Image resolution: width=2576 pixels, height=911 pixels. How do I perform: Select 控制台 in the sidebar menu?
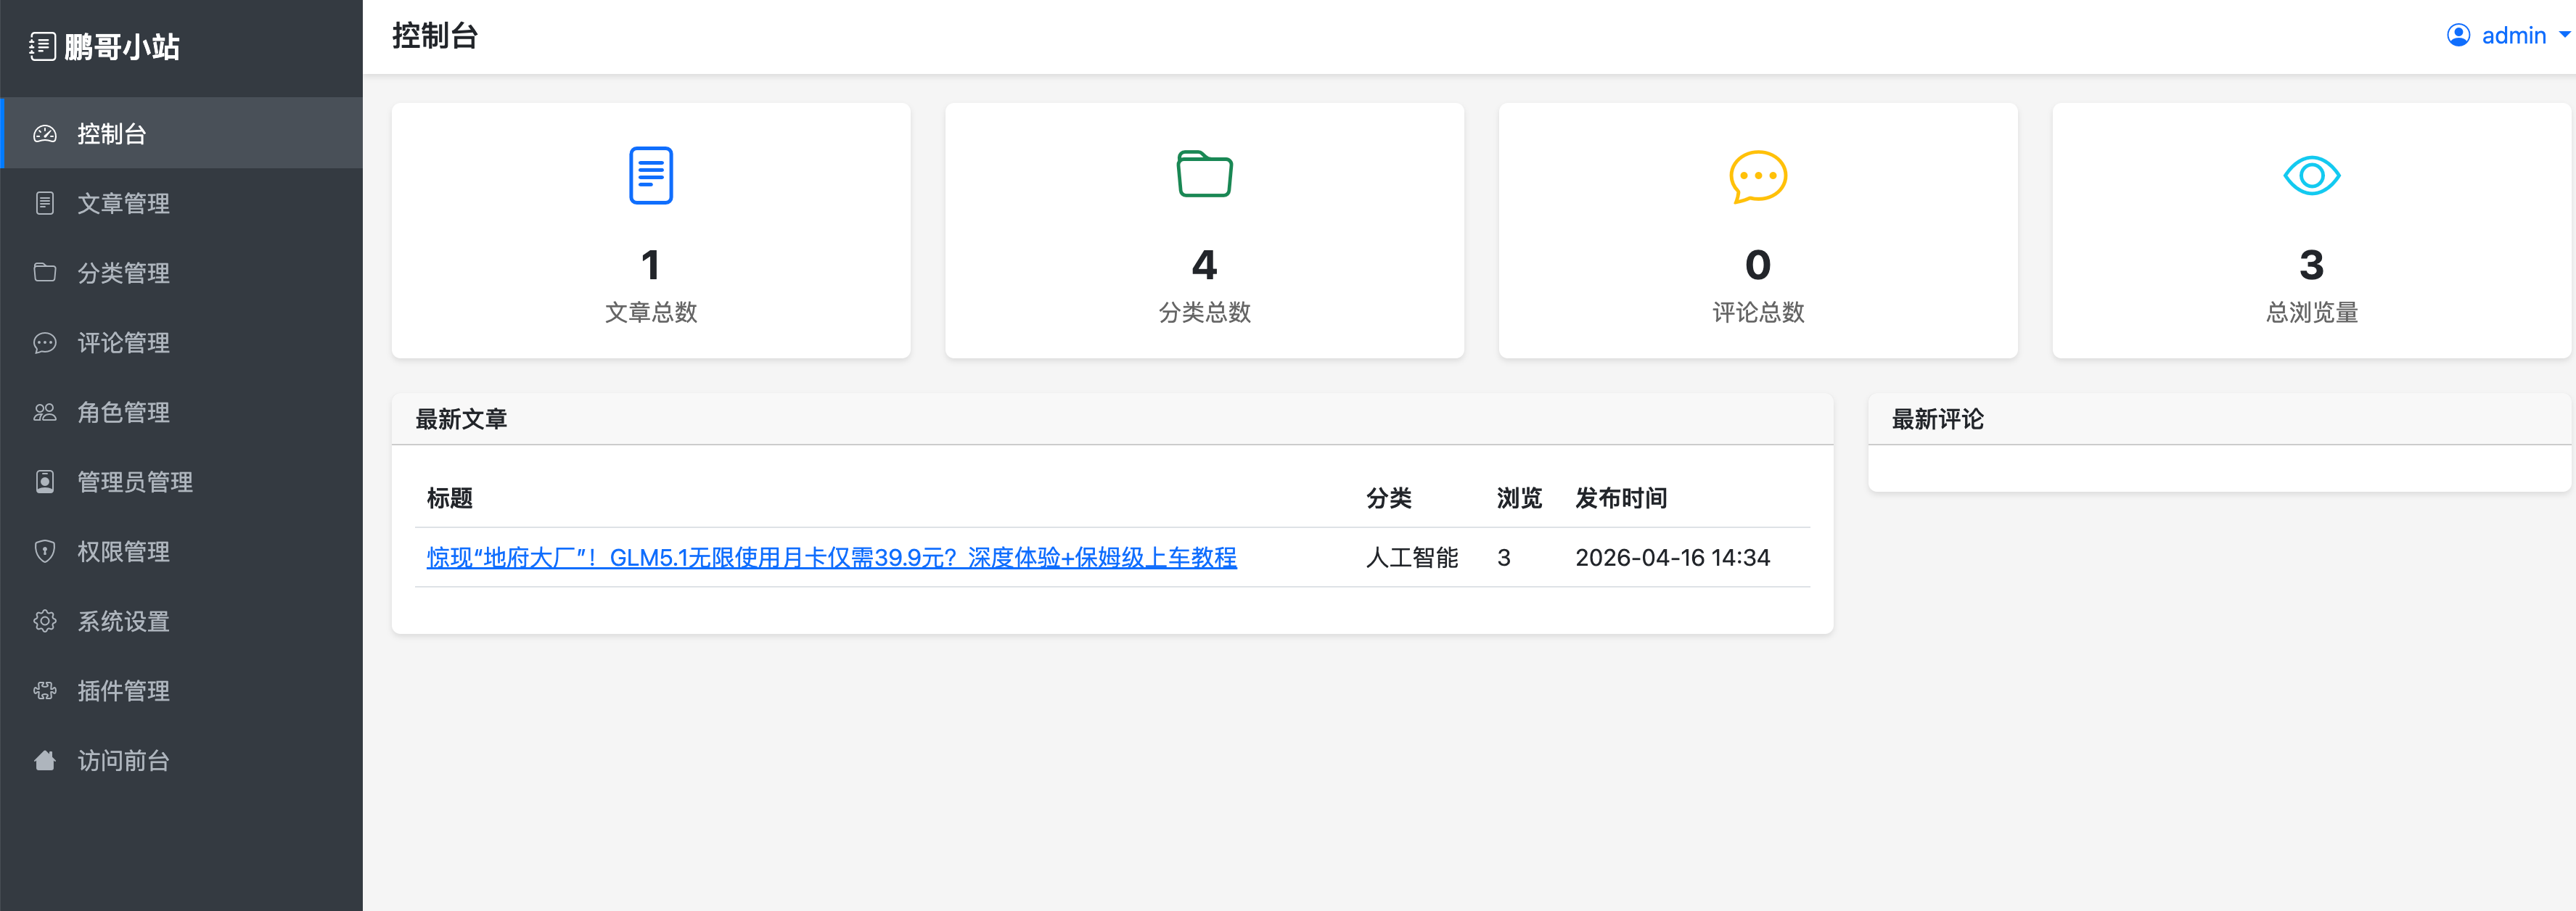click(x=113, y=133)
